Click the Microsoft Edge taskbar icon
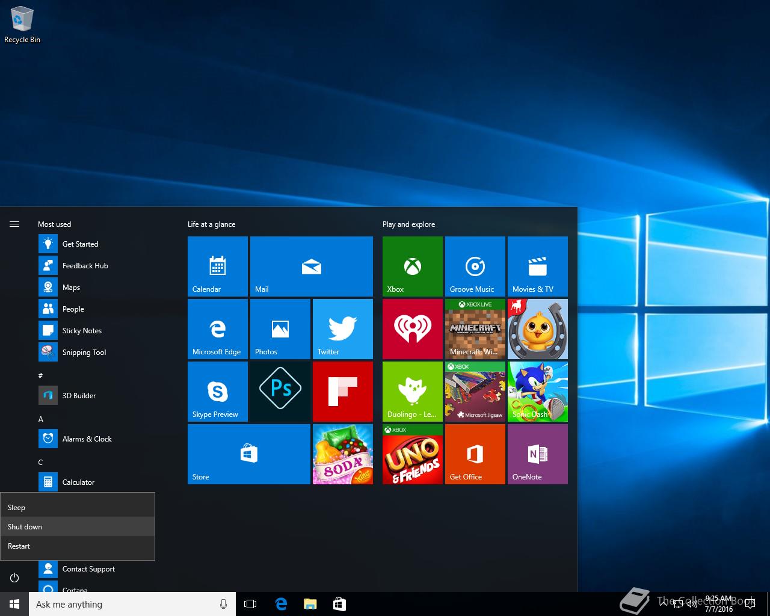 pos(281,604)
